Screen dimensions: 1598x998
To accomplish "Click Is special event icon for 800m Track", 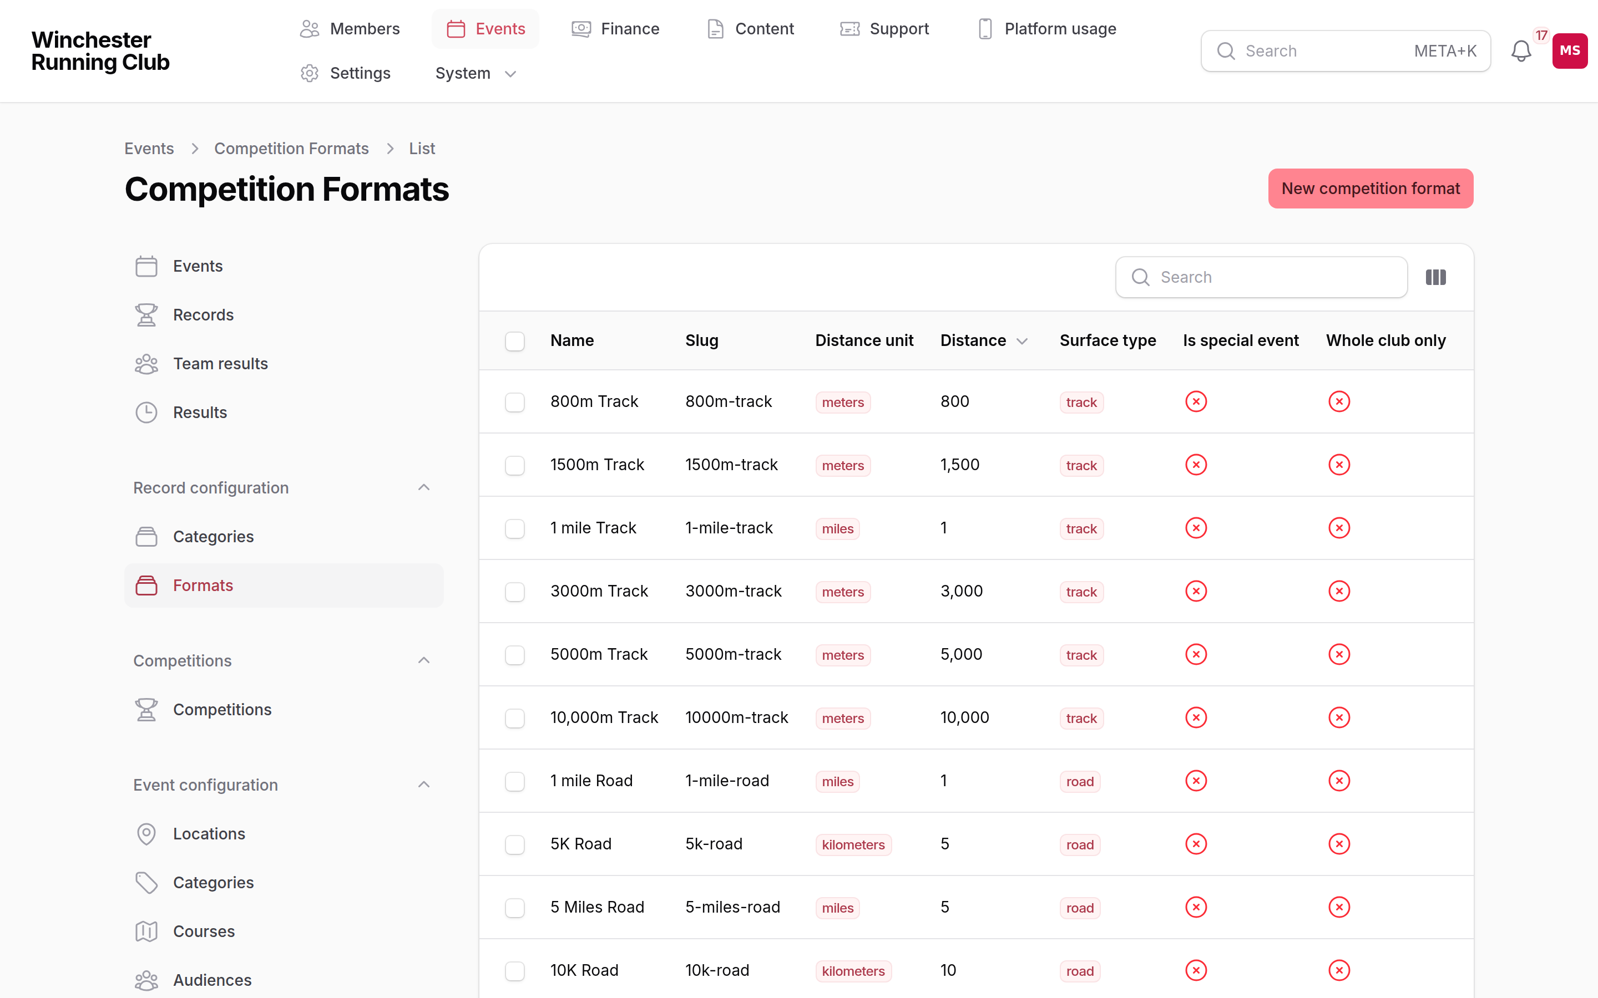I will [x=1196, y=401].
